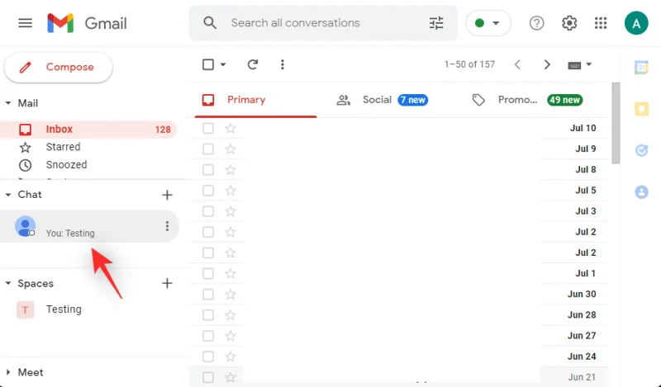The width and height of the screenshot is (661, 387).
Task: Collapse the Chat section
Action: pyautogui.click(x=8, y=195)
